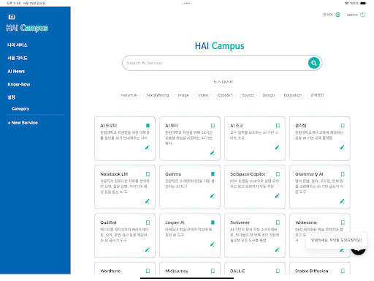Viewport: 374px width, 281px height.
Task: Open 사용 가이드 in the sidebar
Action: pyautogui.click(x=18, y=58)
